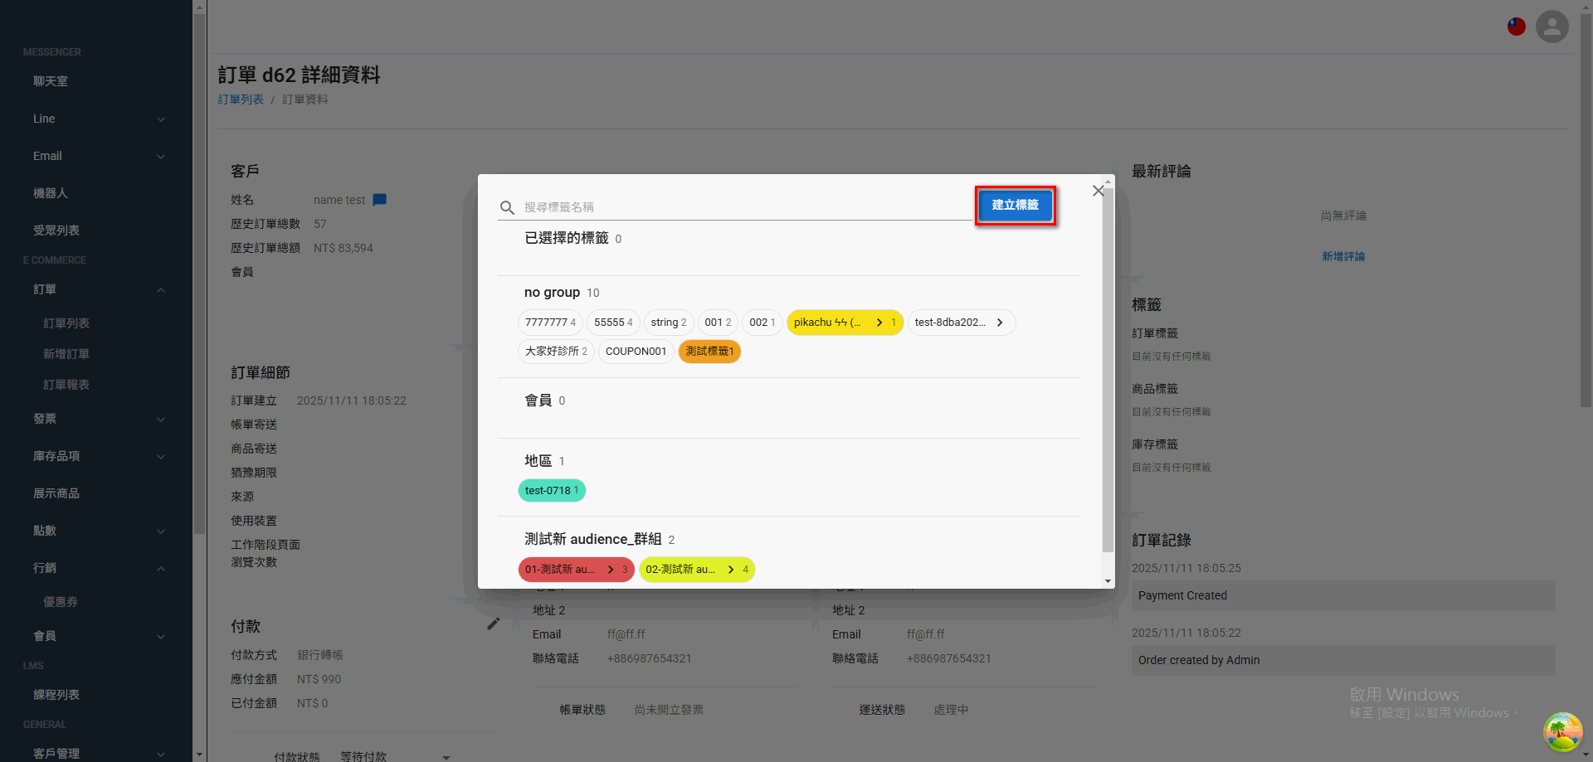Screen dimensions: 1593x762
Task: Edit payment details with the pencil icon
Action: click(493, 624)
